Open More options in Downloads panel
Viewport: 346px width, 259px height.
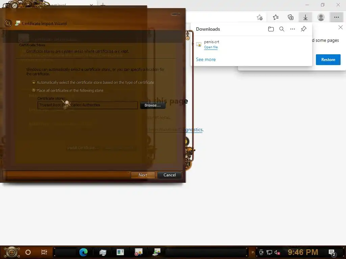[292, 29]
